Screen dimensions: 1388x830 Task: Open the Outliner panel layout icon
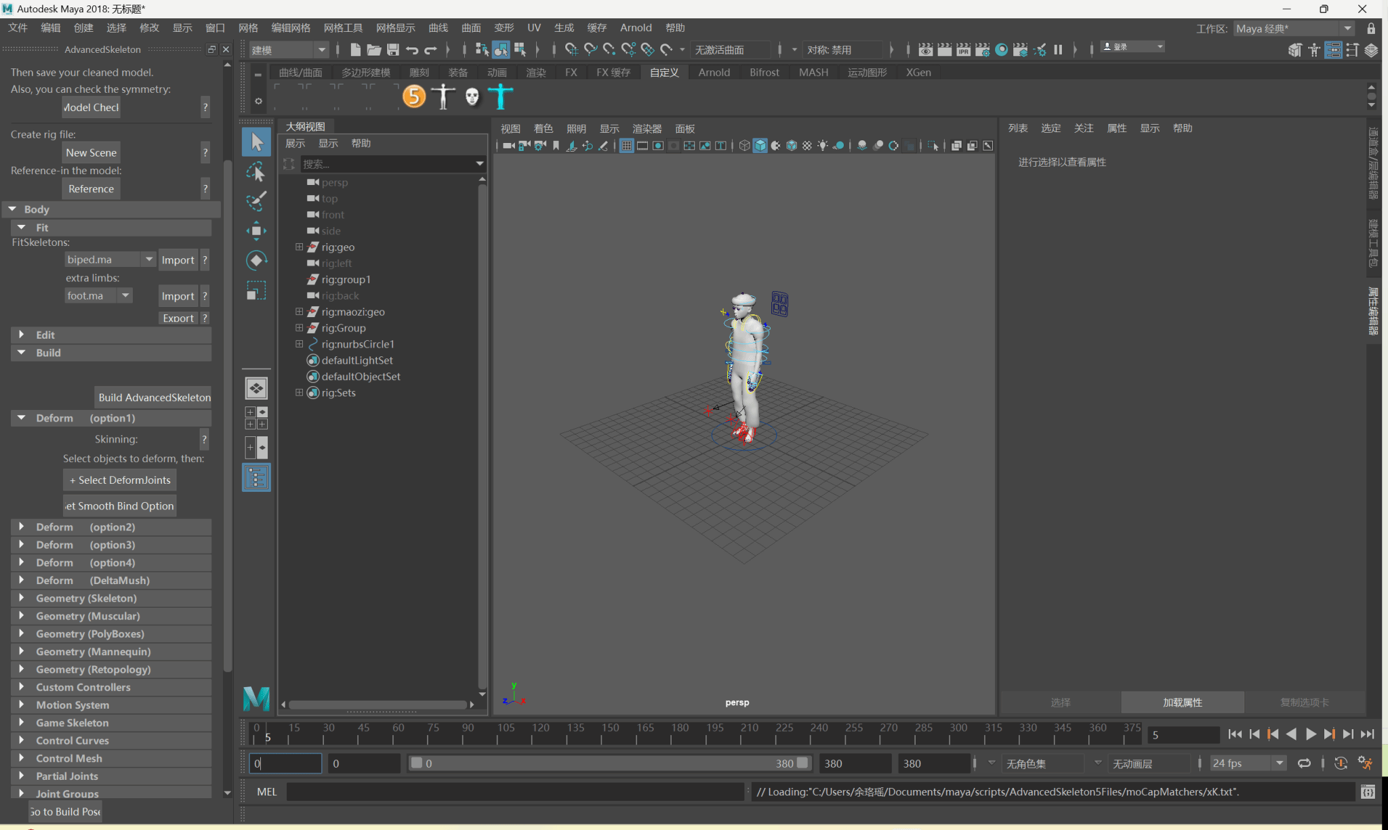[256, 478]
